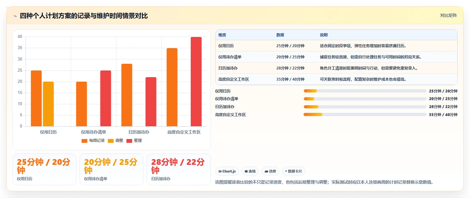The width and height of the screenshot is (470, 198).
Task: Click x-axis label 日历加待办
Action: [x=139, y=132]
